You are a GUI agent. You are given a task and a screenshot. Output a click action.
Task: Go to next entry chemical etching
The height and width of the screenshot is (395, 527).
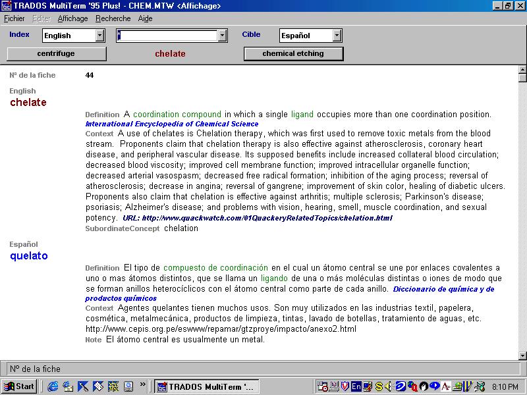293,54
